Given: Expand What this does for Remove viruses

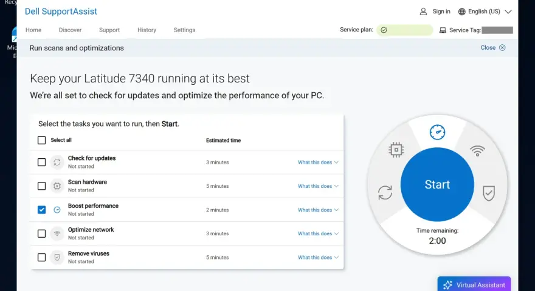Looking at the screenshot, I should (318, 258).
